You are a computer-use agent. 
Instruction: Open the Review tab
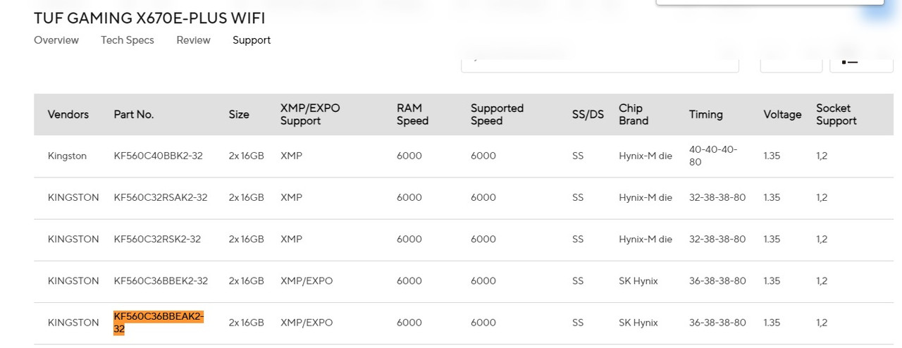tap(193, 40)
